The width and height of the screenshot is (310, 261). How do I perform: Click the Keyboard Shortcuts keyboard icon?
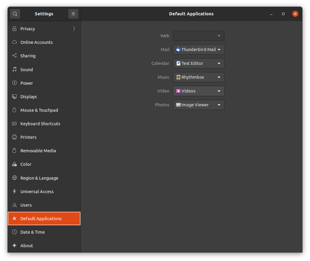coord(14,123)
